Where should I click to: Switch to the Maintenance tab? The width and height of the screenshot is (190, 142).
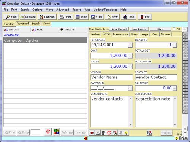[x=120, y=34]
